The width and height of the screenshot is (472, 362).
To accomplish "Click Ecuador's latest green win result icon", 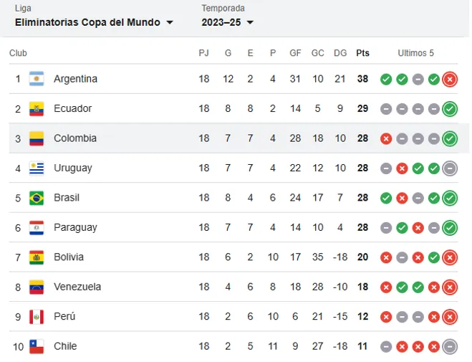I will pos(450,109).
